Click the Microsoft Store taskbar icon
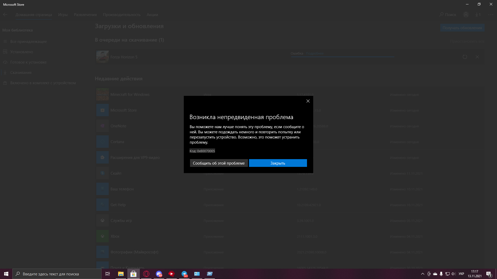Screen dimensions: 497x279 tap(134, 274)
